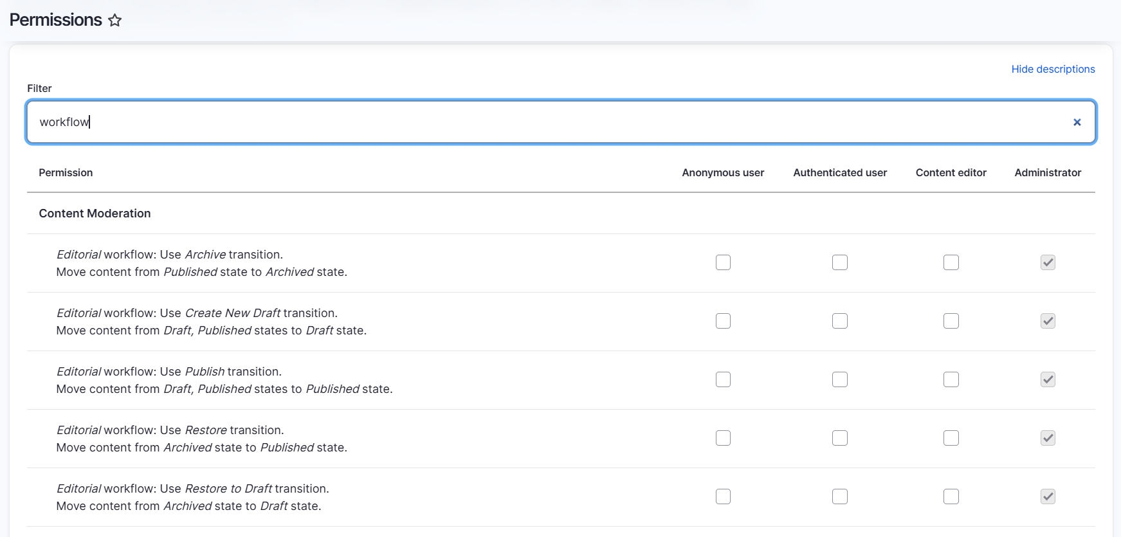Star the Permissions page as a favorite
Screen dimensions: 1121x537
coord(115,21)
